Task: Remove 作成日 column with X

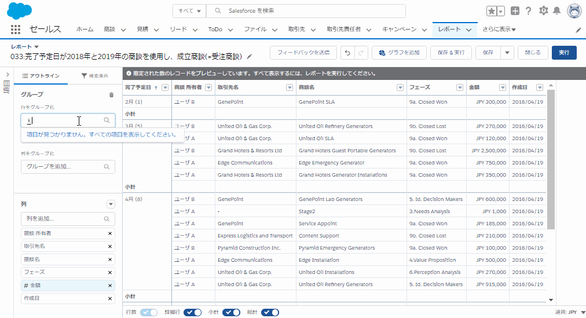Action: [110, 298]
